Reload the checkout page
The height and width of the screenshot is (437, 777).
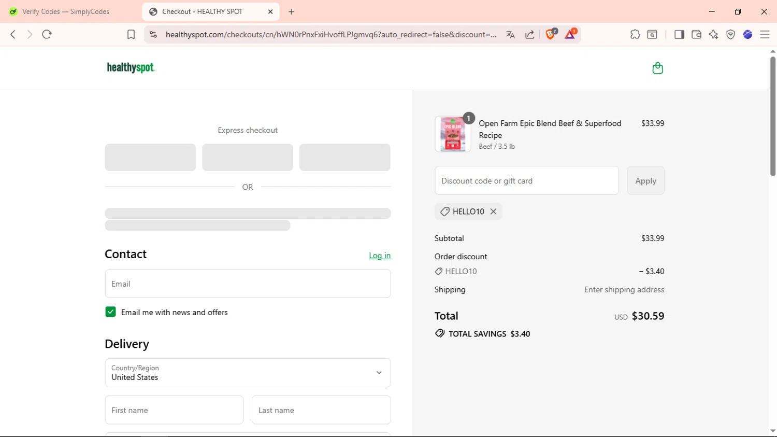coord(47,34)
